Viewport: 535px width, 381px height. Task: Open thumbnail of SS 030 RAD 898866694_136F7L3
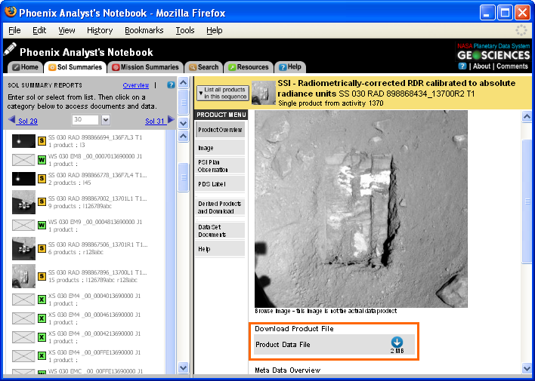(23, 141)
